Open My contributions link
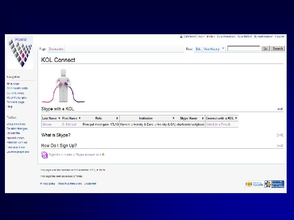This screenshot has height=220, width=294. [263, 37]
